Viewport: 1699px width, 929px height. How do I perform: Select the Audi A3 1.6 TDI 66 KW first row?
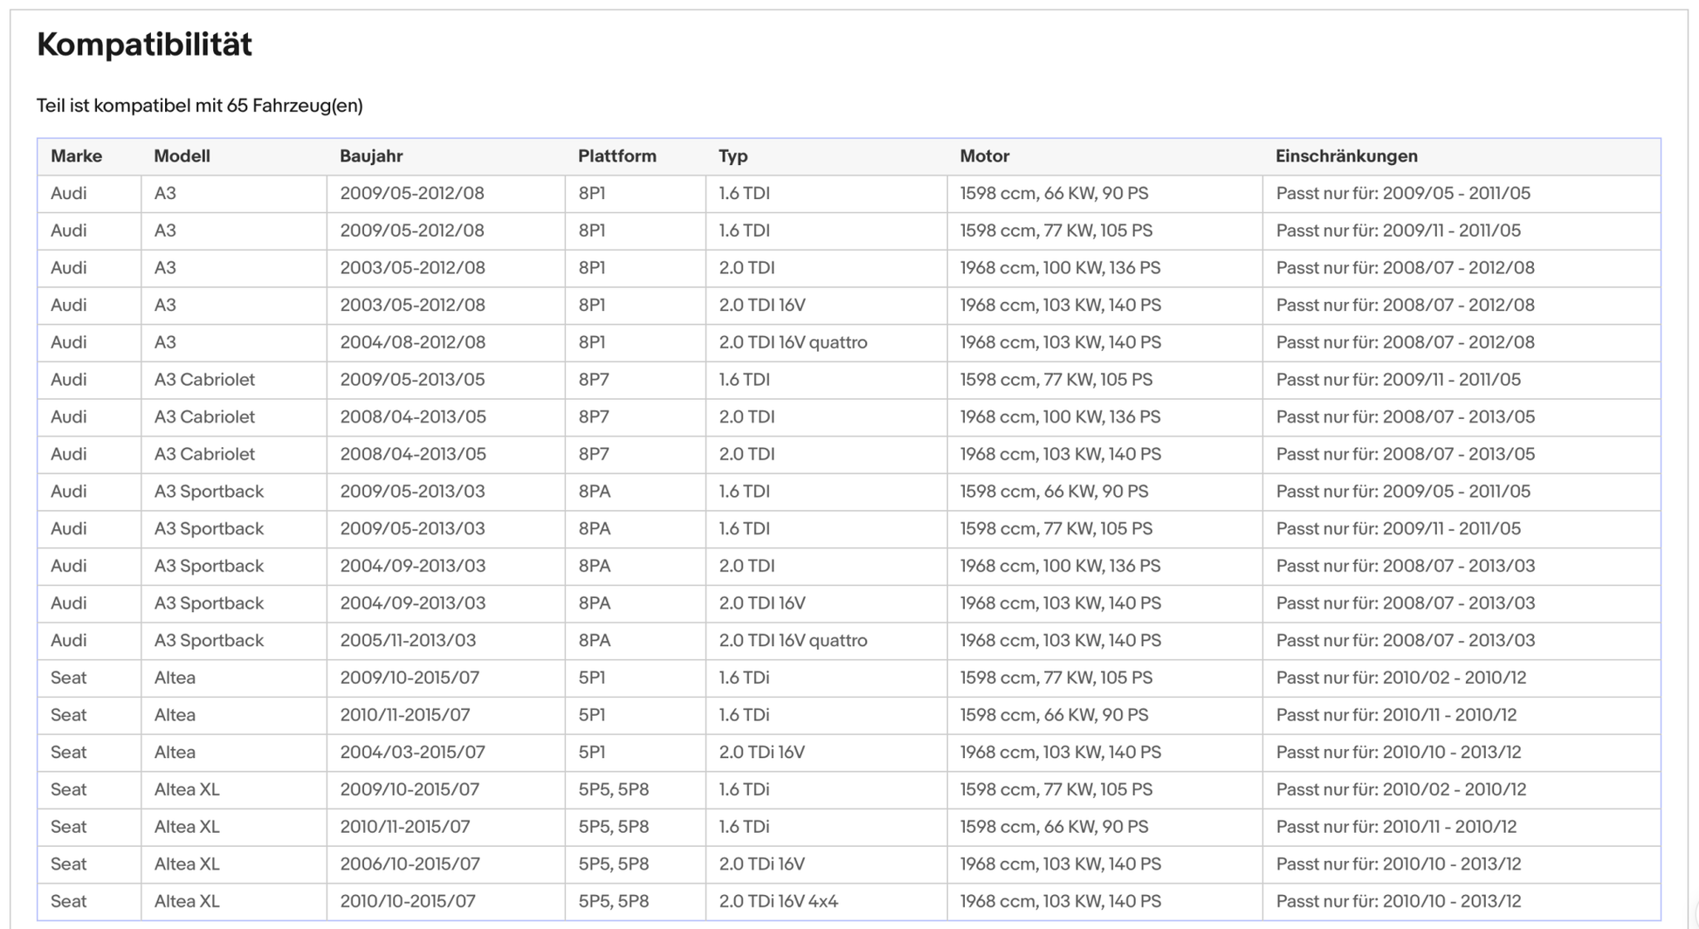click(849, 194)
